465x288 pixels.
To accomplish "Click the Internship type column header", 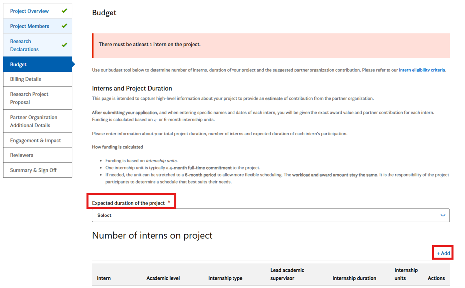I will coord(226,278).
